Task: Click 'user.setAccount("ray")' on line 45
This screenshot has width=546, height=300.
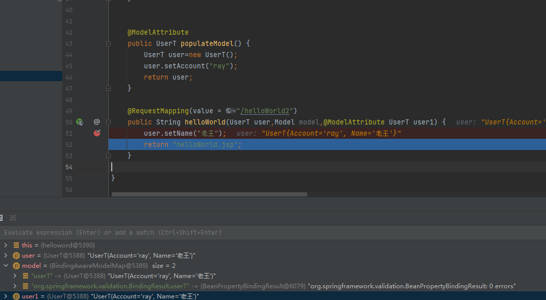Action: click(188, 66)
